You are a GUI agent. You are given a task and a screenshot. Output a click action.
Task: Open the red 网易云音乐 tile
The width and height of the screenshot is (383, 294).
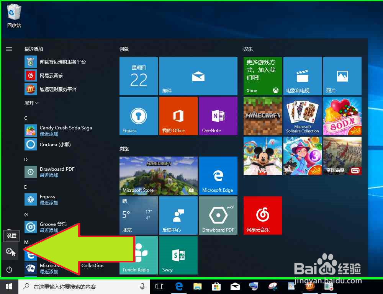[x=263, y=216]
